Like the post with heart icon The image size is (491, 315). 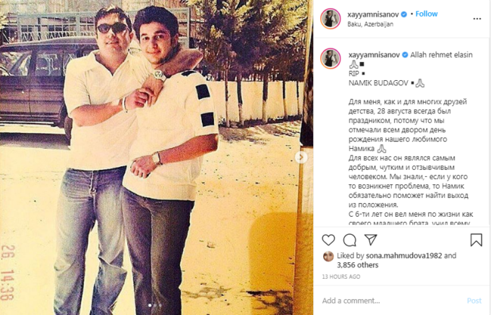(328, 240)
